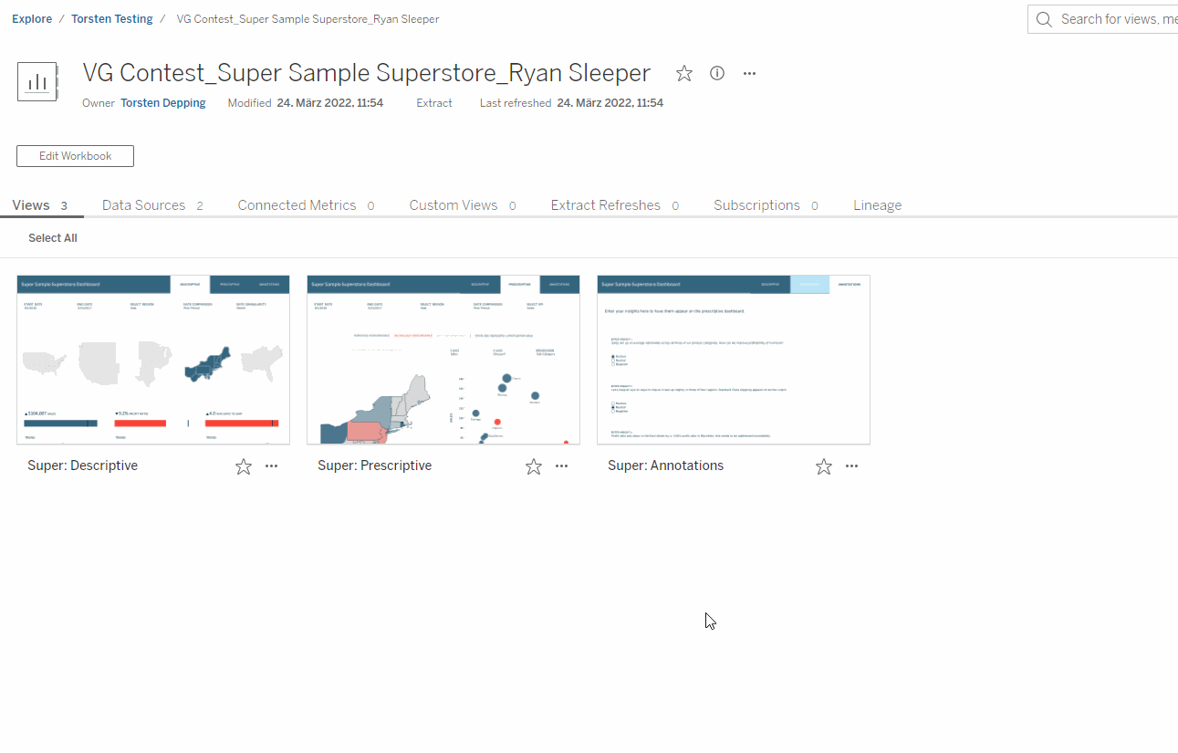This screenshot has height=753, width=1178.
Task: Open workbook actions ellipsis menu
Action: [x=749, y=73]
